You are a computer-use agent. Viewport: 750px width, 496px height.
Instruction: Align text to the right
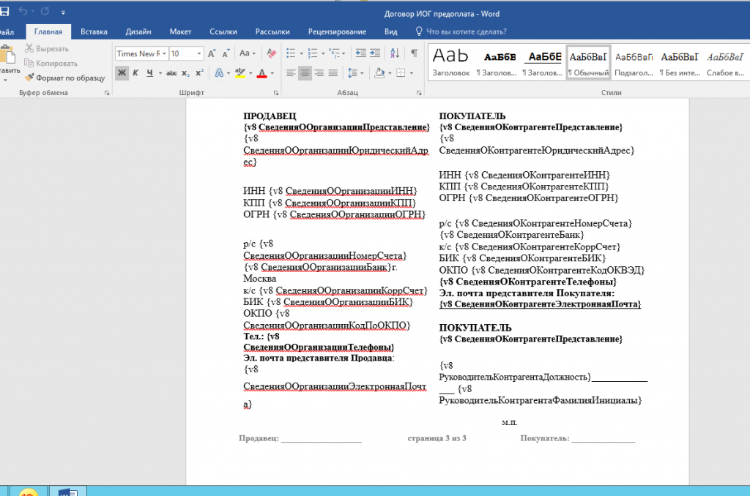point(319,73)
